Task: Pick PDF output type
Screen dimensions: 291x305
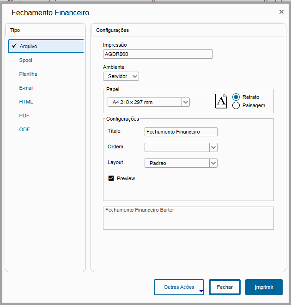Action: point(24,116)
